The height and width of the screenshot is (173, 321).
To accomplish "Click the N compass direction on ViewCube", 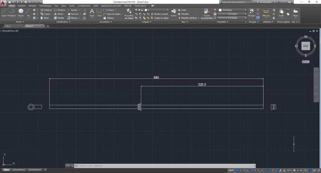I will point(306,37).
